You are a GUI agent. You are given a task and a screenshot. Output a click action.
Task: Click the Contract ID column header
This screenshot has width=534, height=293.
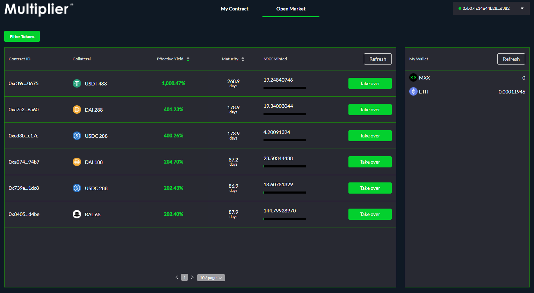click(x=20, y=59)
